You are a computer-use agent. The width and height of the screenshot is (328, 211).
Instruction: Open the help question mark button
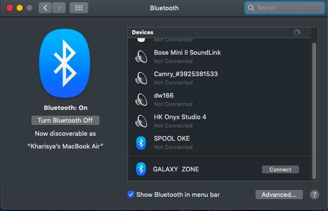tap(314, 195)
